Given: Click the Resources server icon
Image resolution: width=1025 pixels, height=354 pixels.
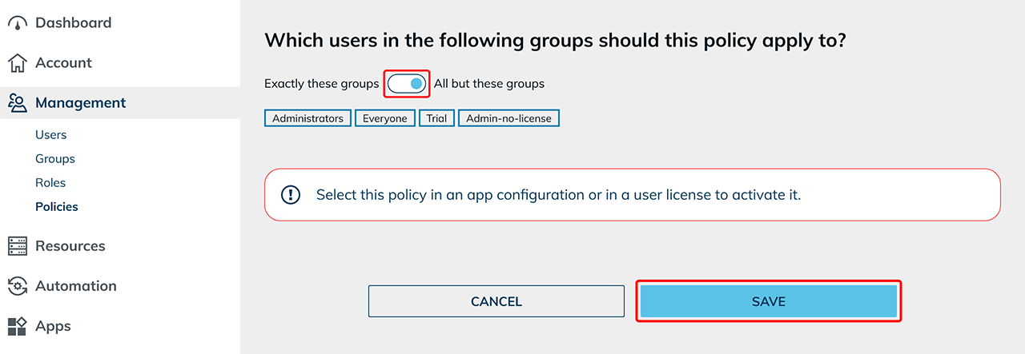Looking at the screenshot, I should click(x=17, y=246).
